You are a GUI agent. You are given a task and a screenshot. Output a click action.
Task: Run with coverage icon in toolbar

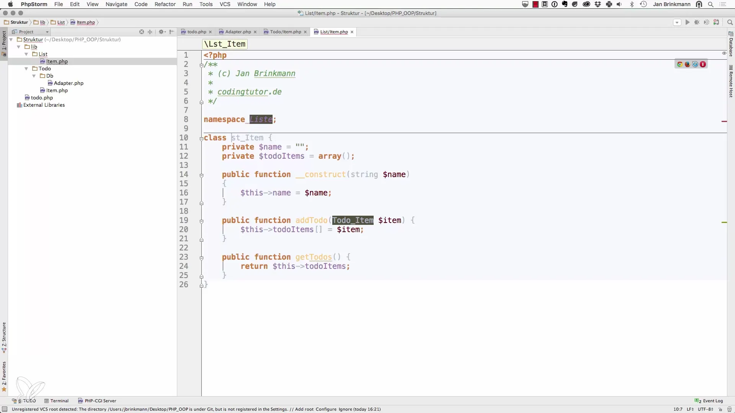[x=707, y=22]
